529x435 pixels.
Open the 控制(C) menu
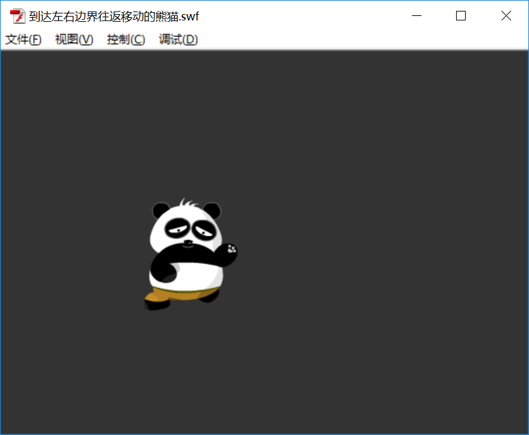click(125, 39)
